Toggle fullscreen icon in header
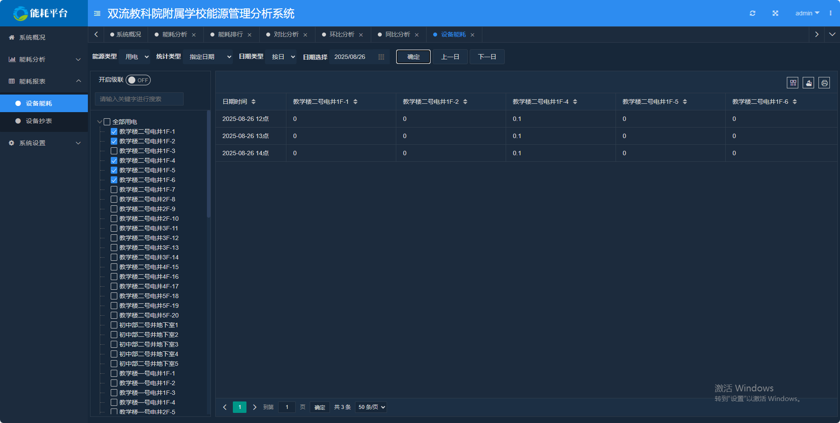 coord(775,13)
